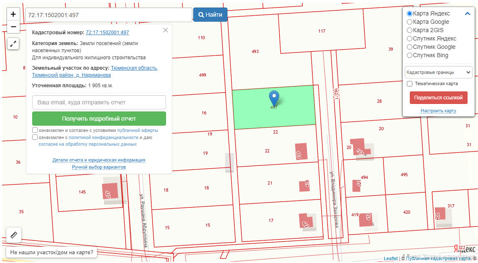Open the ruler measurement tool
The image size is (478, 263).
[x=14, y=235]
